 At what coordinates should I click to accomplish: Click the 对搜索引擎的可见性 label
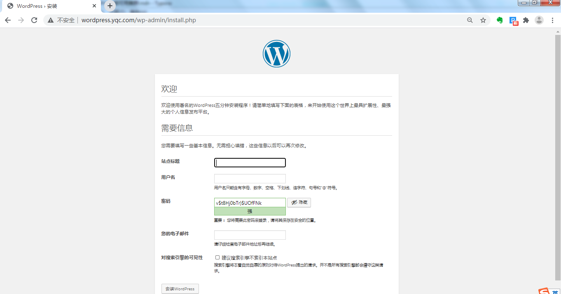click(x=182, y=257)
